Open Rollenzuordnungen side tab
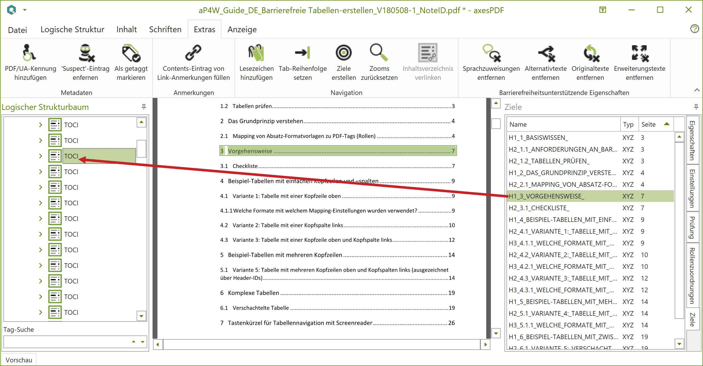This screenshot has height=366, width=703. point(692,276)
